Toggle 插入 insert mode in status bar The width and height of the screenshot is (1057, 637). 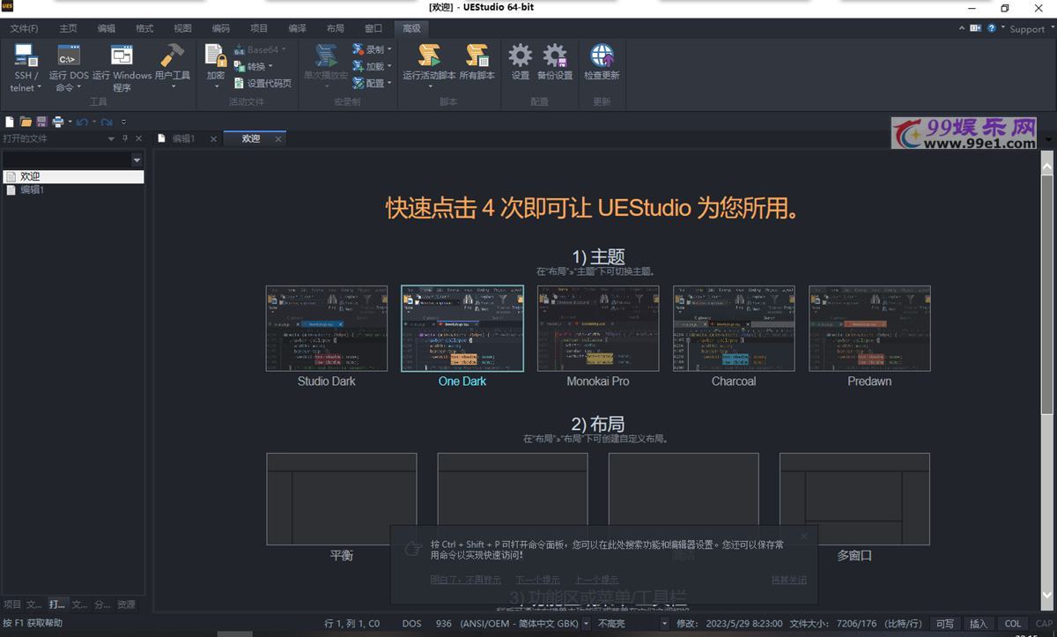click(979, 623)
